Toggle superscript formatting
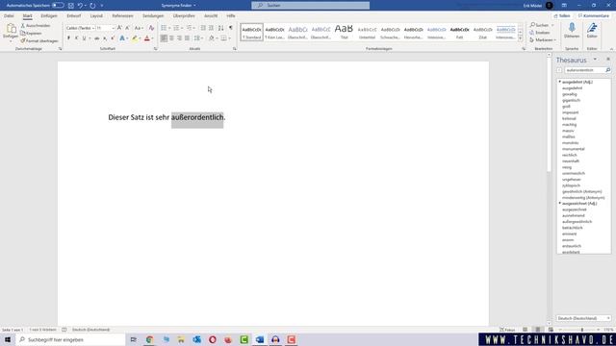Image resolution: width=616 pixels, height=346 pixels. click(x=113, y=38)
